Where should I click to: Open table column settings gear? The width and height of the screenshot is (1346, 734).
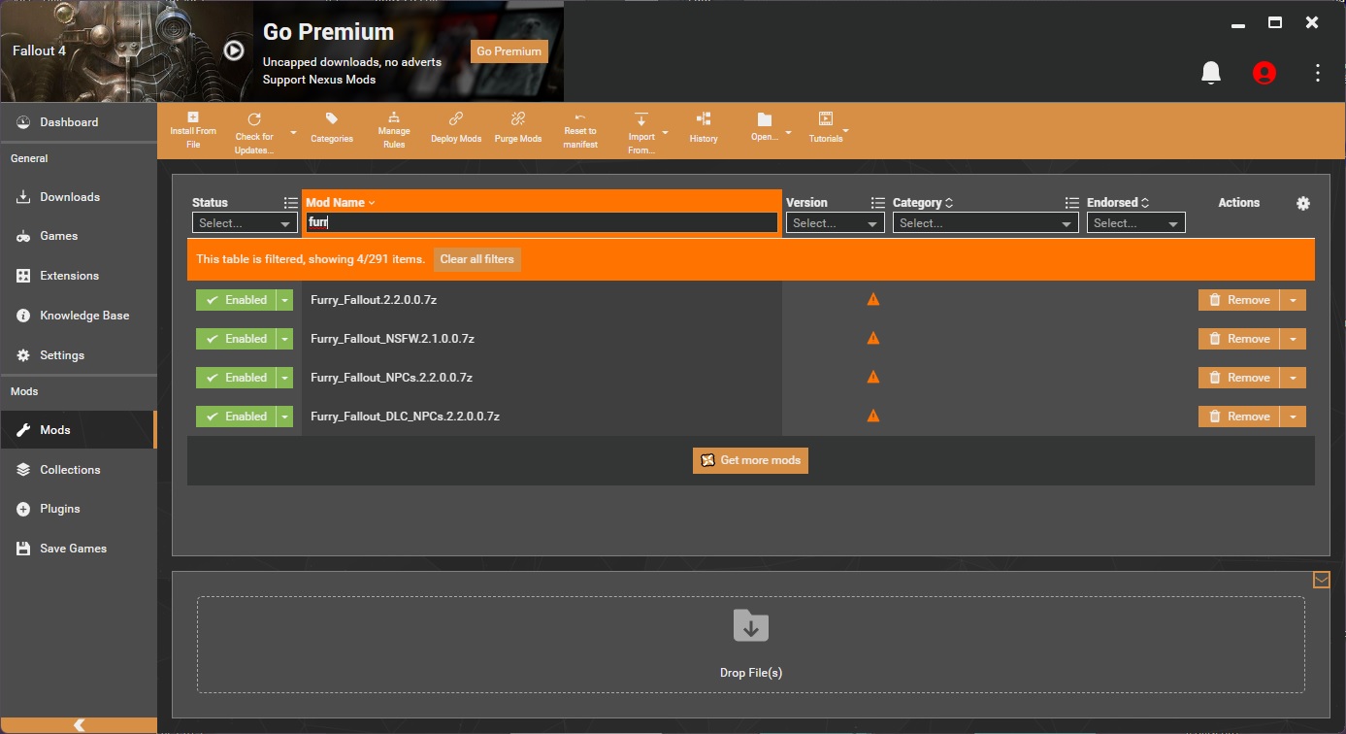(1302, 203)
